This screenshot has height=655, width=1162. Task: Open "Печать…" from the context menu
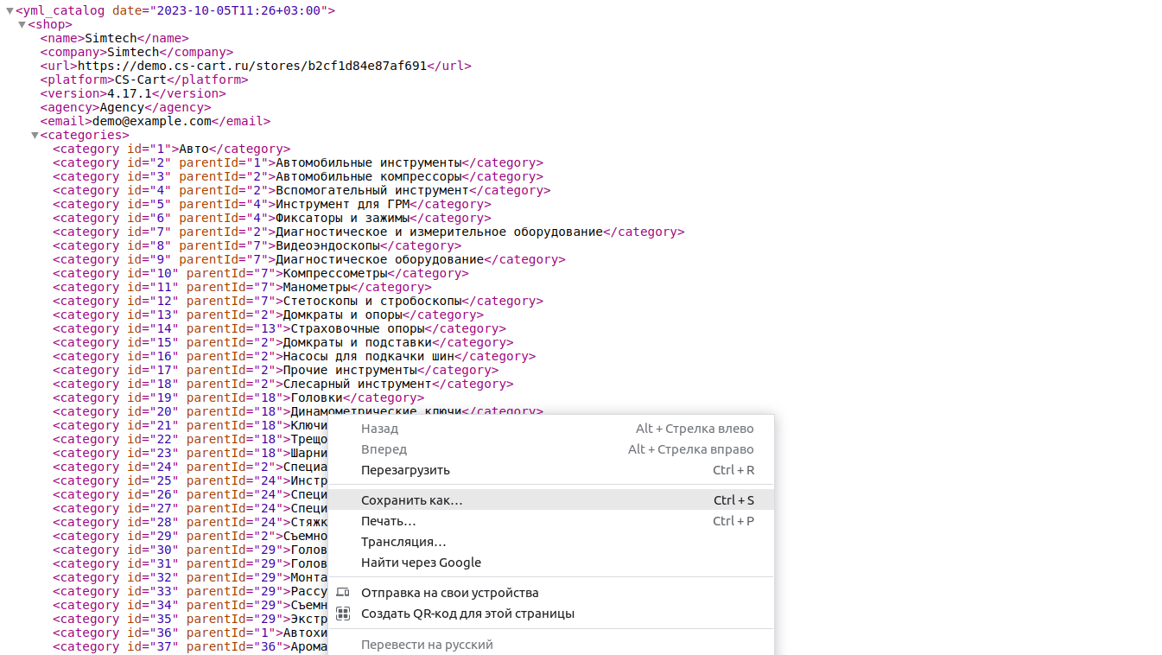(388, 521)
